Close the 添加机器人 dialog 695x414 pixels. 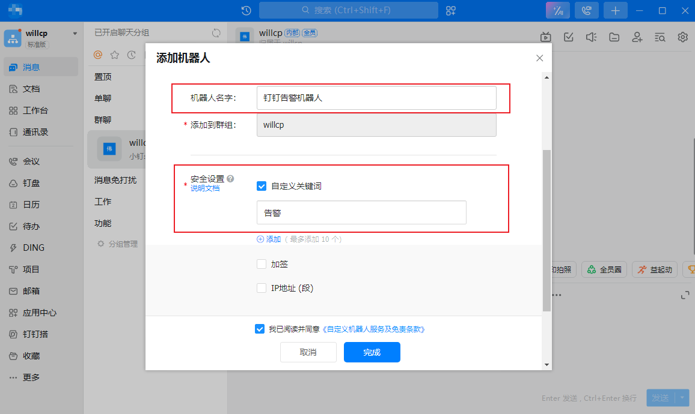[539, 58]
